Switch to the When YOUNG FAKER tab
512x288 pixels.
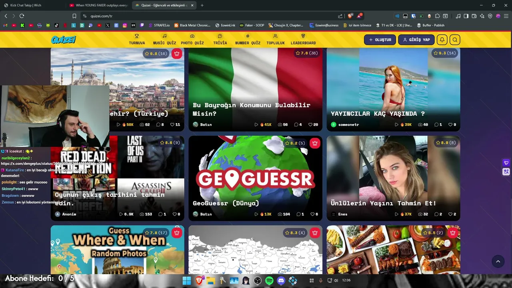point(98,5)
